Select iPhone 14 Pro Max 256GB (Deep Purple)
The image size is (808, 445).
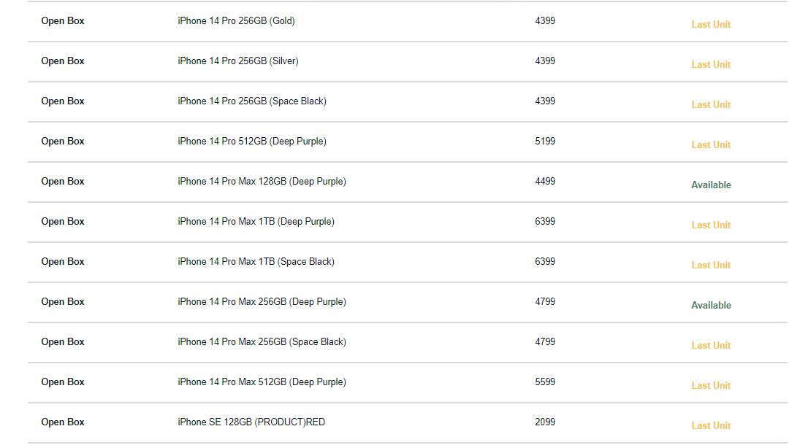[x=262, y=302]
